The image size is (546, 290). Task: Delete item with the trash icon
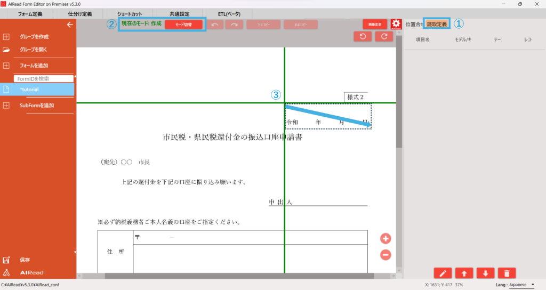pyautogui.click(x=507, y=273)
